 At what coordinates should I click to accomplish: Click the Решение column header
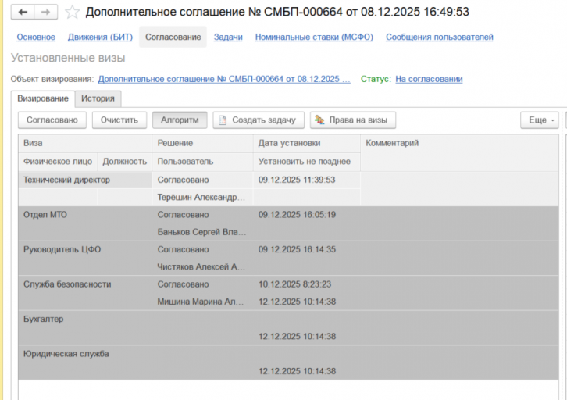pyautogui.click(x=202, y=143)
